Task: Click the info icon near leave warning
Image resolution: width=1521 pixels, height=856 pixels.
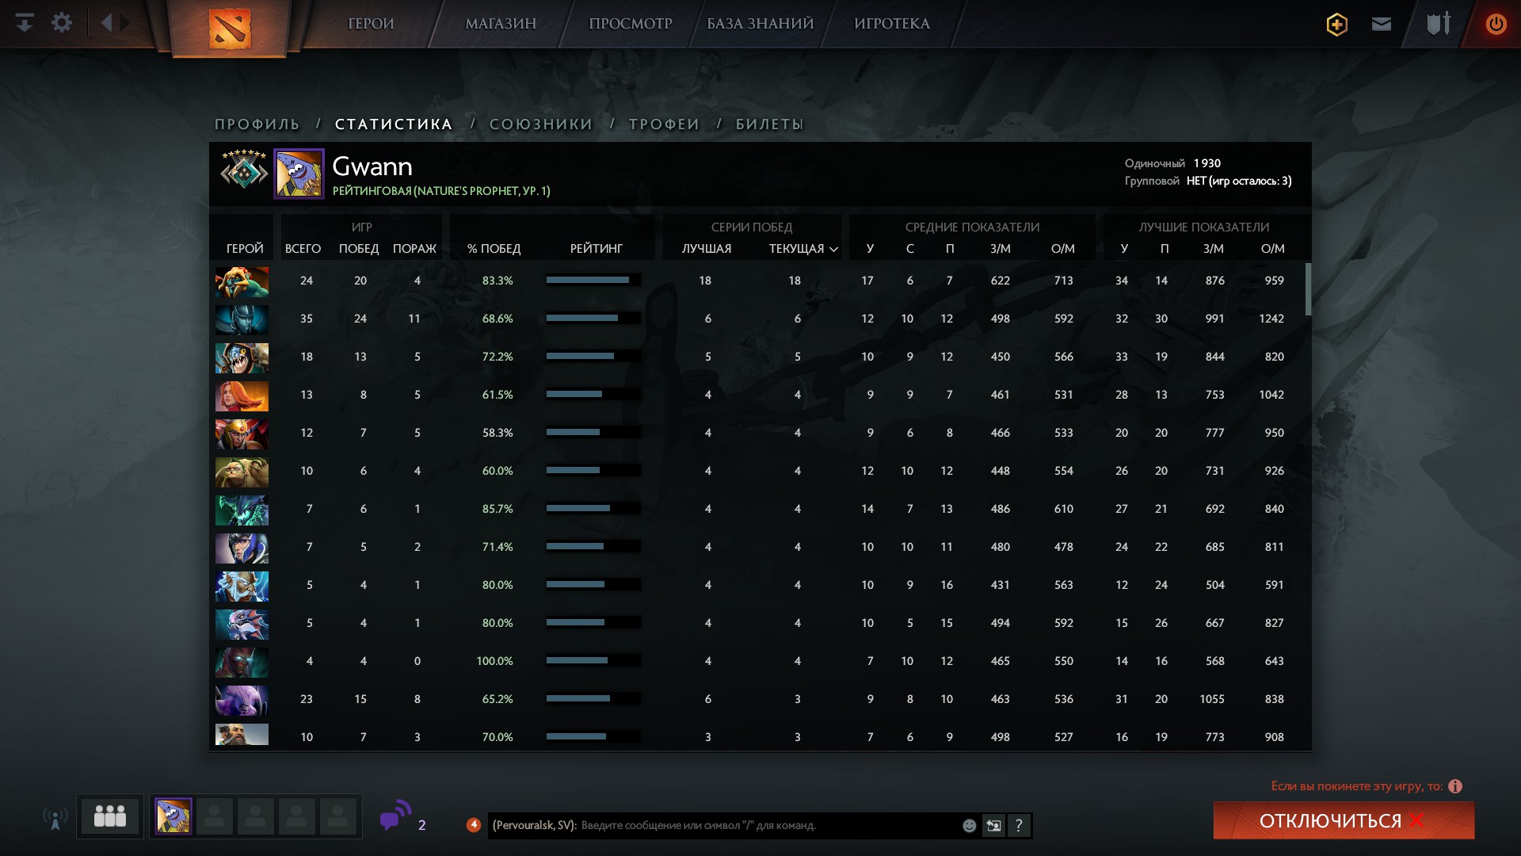Action: tap(1455, 786)
